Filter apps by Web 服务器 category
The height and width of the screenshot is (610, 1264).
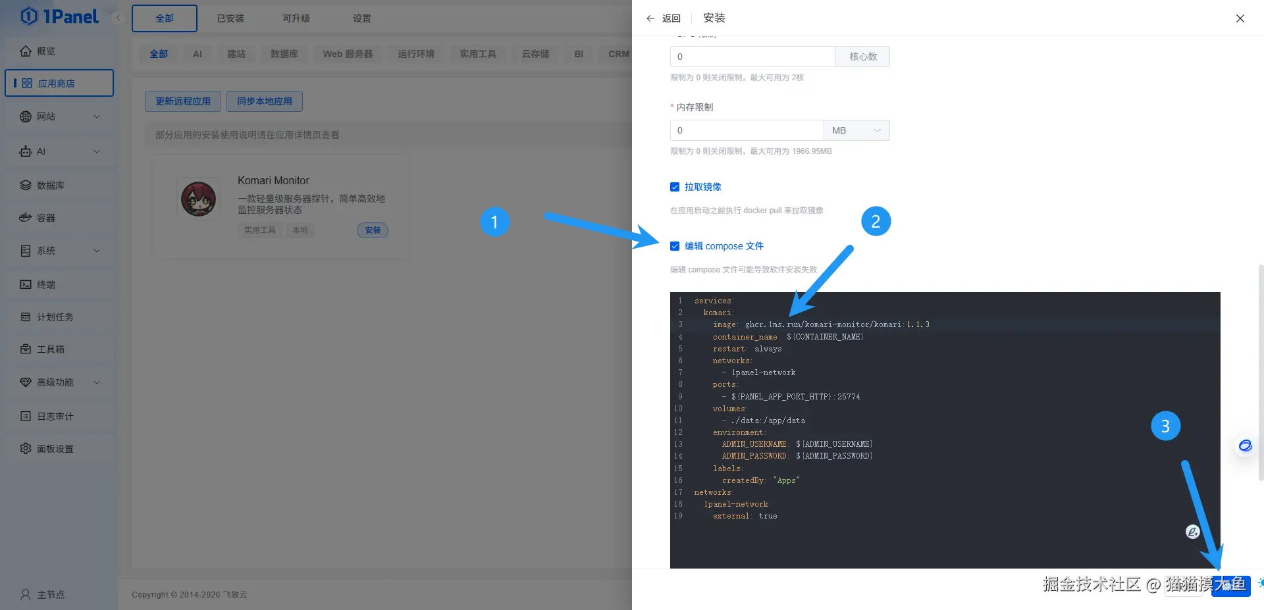348,54
